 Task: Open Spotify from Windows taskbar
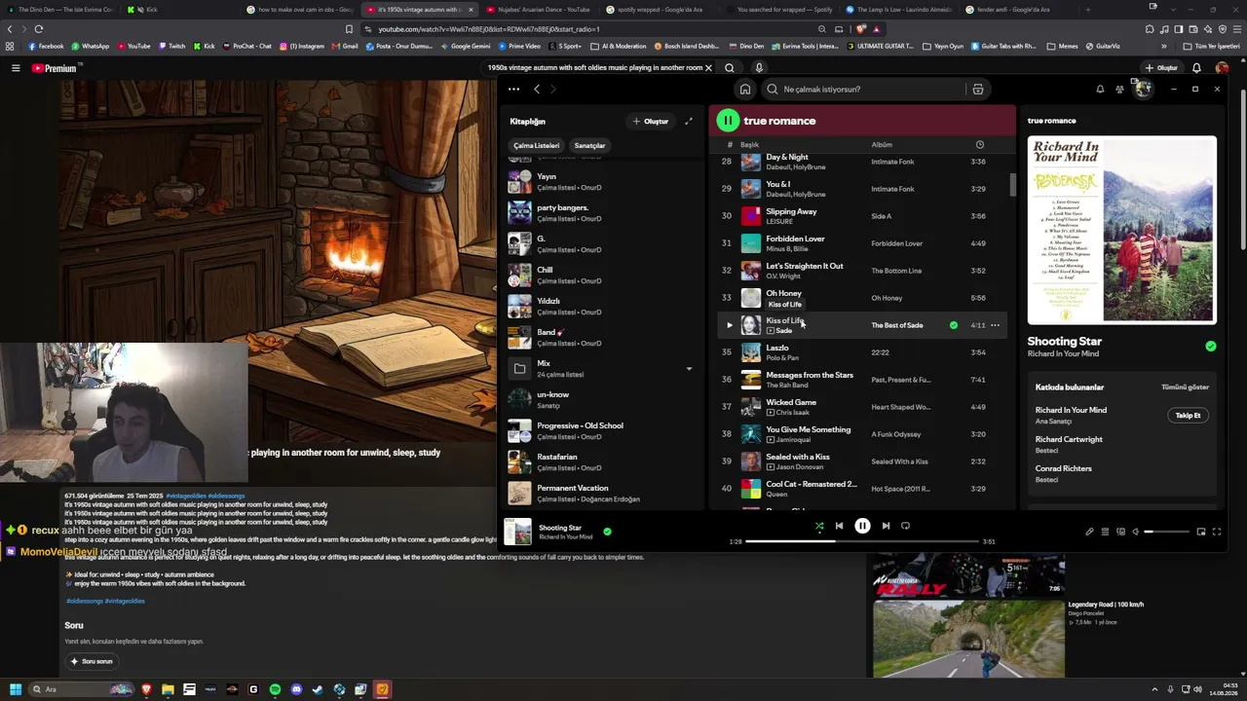coord(275,689)
